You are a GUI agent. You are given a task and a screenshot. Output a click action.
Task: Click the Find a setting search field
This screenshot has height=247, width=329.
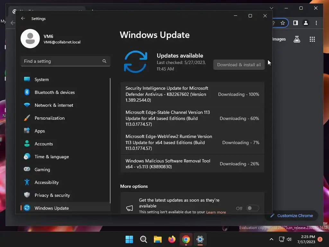click(x=65, y=61)
